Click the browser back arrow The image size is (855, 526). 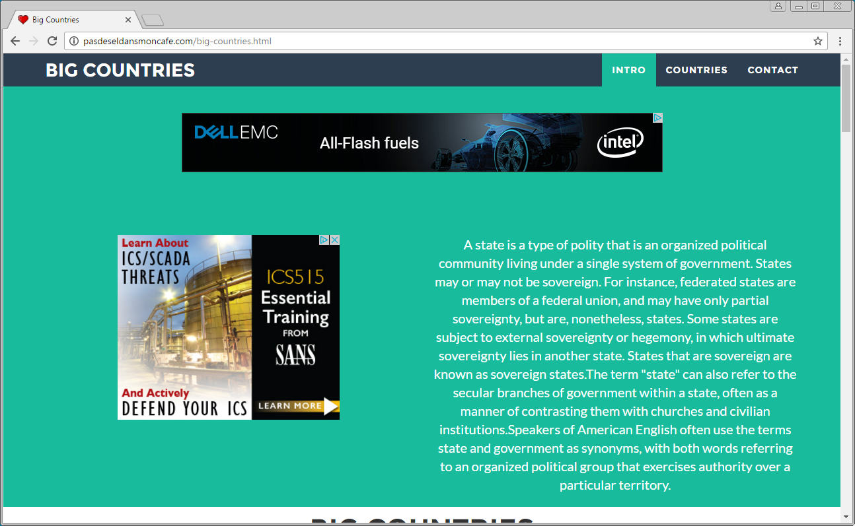pos(15,41)
